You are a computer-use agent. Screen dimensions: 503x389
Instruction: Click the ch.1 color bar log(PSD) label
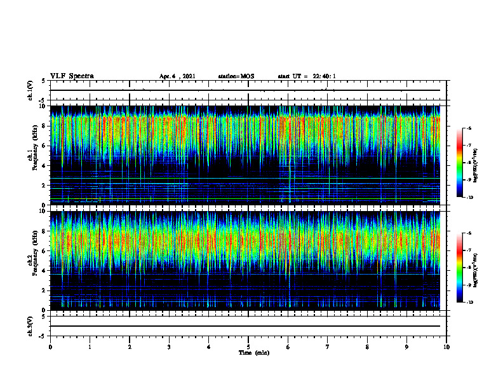[x=476, y=165]
